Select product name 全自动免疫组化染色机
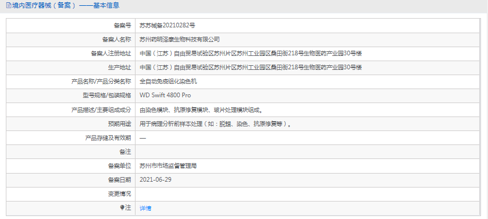 pos(168,82)
